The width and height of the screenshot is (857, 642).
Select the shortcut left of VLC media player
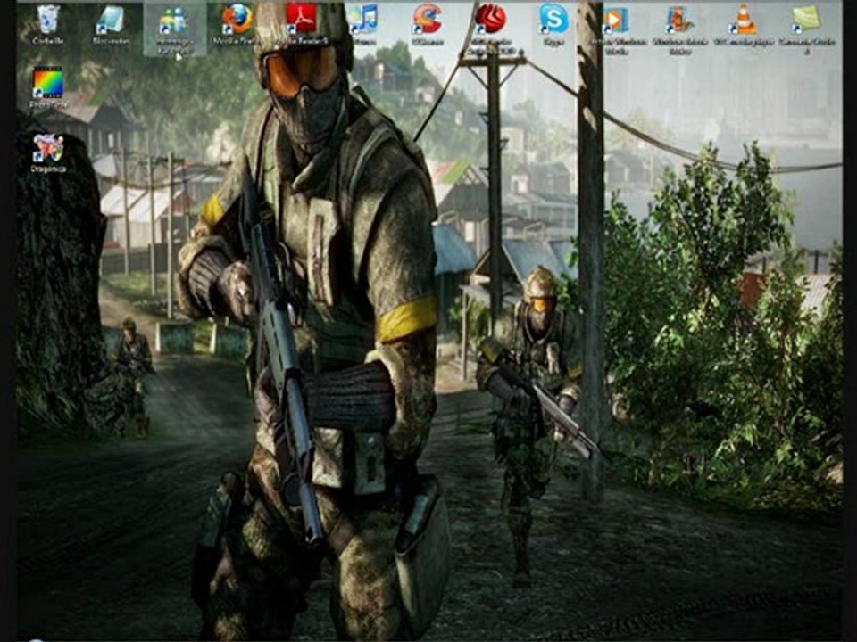[x=680, y=29]
